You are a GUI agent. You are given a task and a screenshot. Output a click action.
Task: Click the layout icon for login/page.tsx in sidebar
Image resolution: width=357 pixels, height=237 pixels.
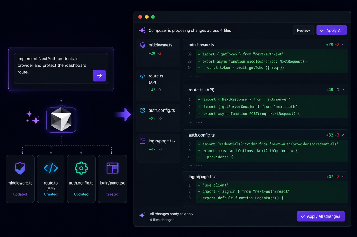click(143, 141)
